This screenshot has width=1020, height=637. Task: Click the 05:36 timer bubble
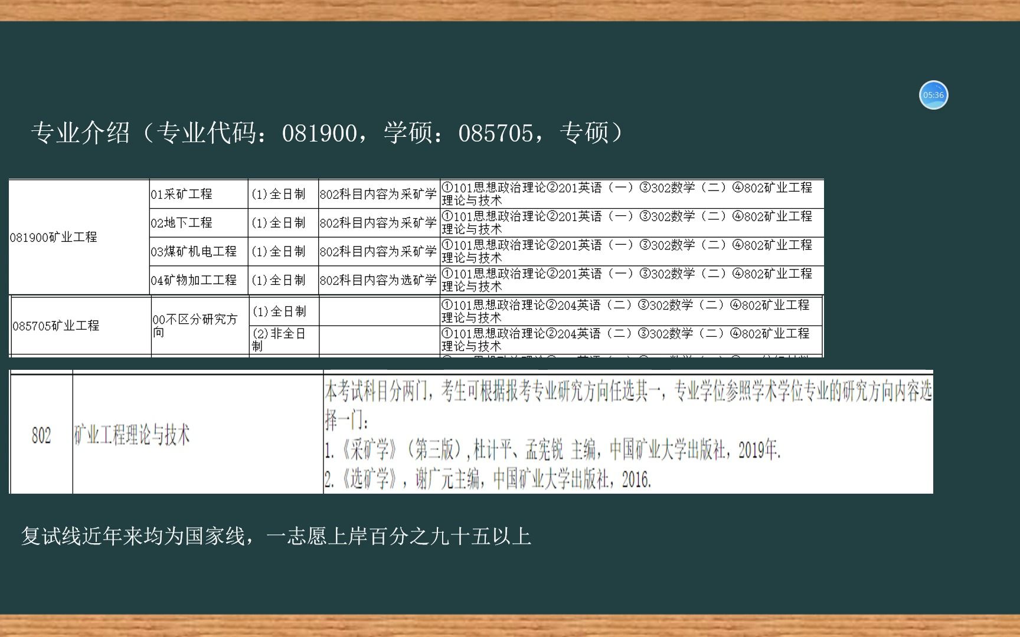(x=933, y=95)
